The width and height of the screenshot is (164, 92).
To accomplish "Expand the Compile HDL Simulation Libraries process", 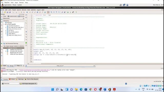I will [6, 51].
